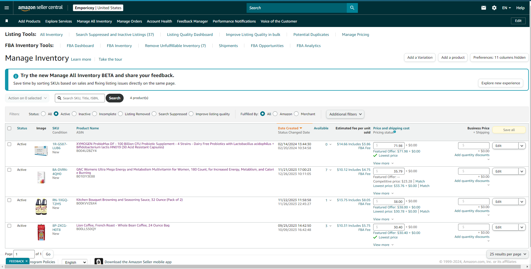Open Feedback Manager menu item
Viewport: 531px width, 269px height.
pyautogui.click(x=192, y=21)
